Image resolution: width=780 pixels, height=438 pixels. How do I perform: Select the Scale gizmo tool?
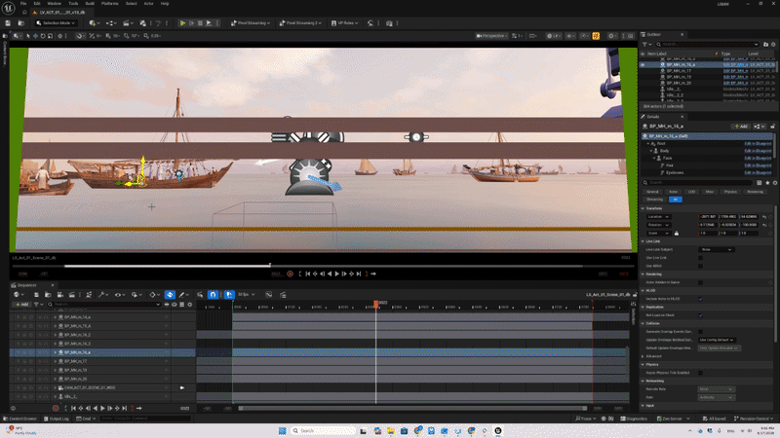pos(50,36)
